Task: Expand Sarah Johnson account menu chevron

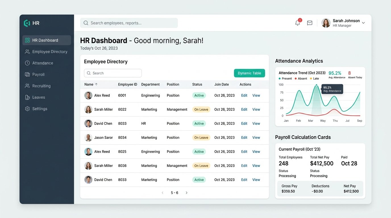Action: [363, 23]
